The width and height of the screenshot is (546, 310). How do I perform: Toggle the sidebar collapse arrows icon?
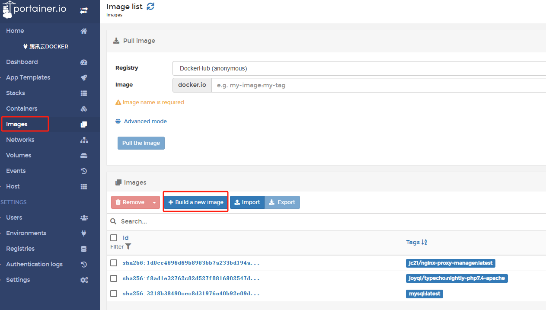click(84, 10)
